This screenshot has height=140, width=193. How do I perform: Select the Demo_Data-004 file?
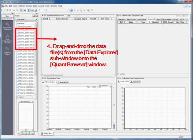tap(25, 39)
